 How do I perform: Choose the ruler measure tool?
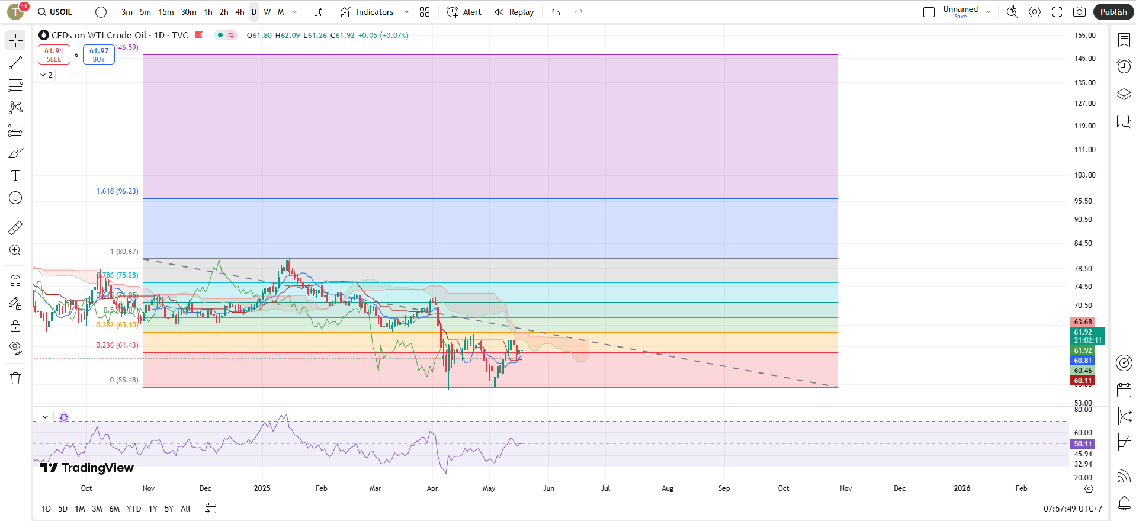(x=15, y=228)
